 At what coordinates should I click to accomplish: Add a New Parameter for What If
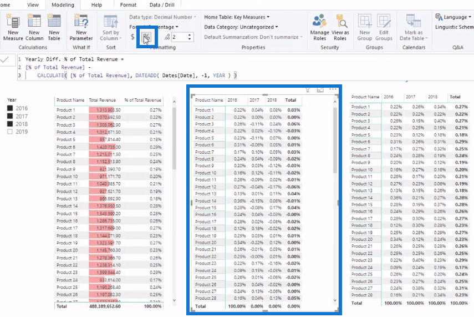point(81,27)
